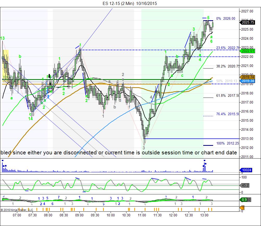Click the gray 45.2 oscillator value marker

(x=245, y=185)
